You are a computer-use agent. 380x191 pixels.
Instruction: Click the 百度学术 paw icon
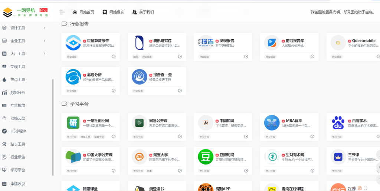[338, 123]
